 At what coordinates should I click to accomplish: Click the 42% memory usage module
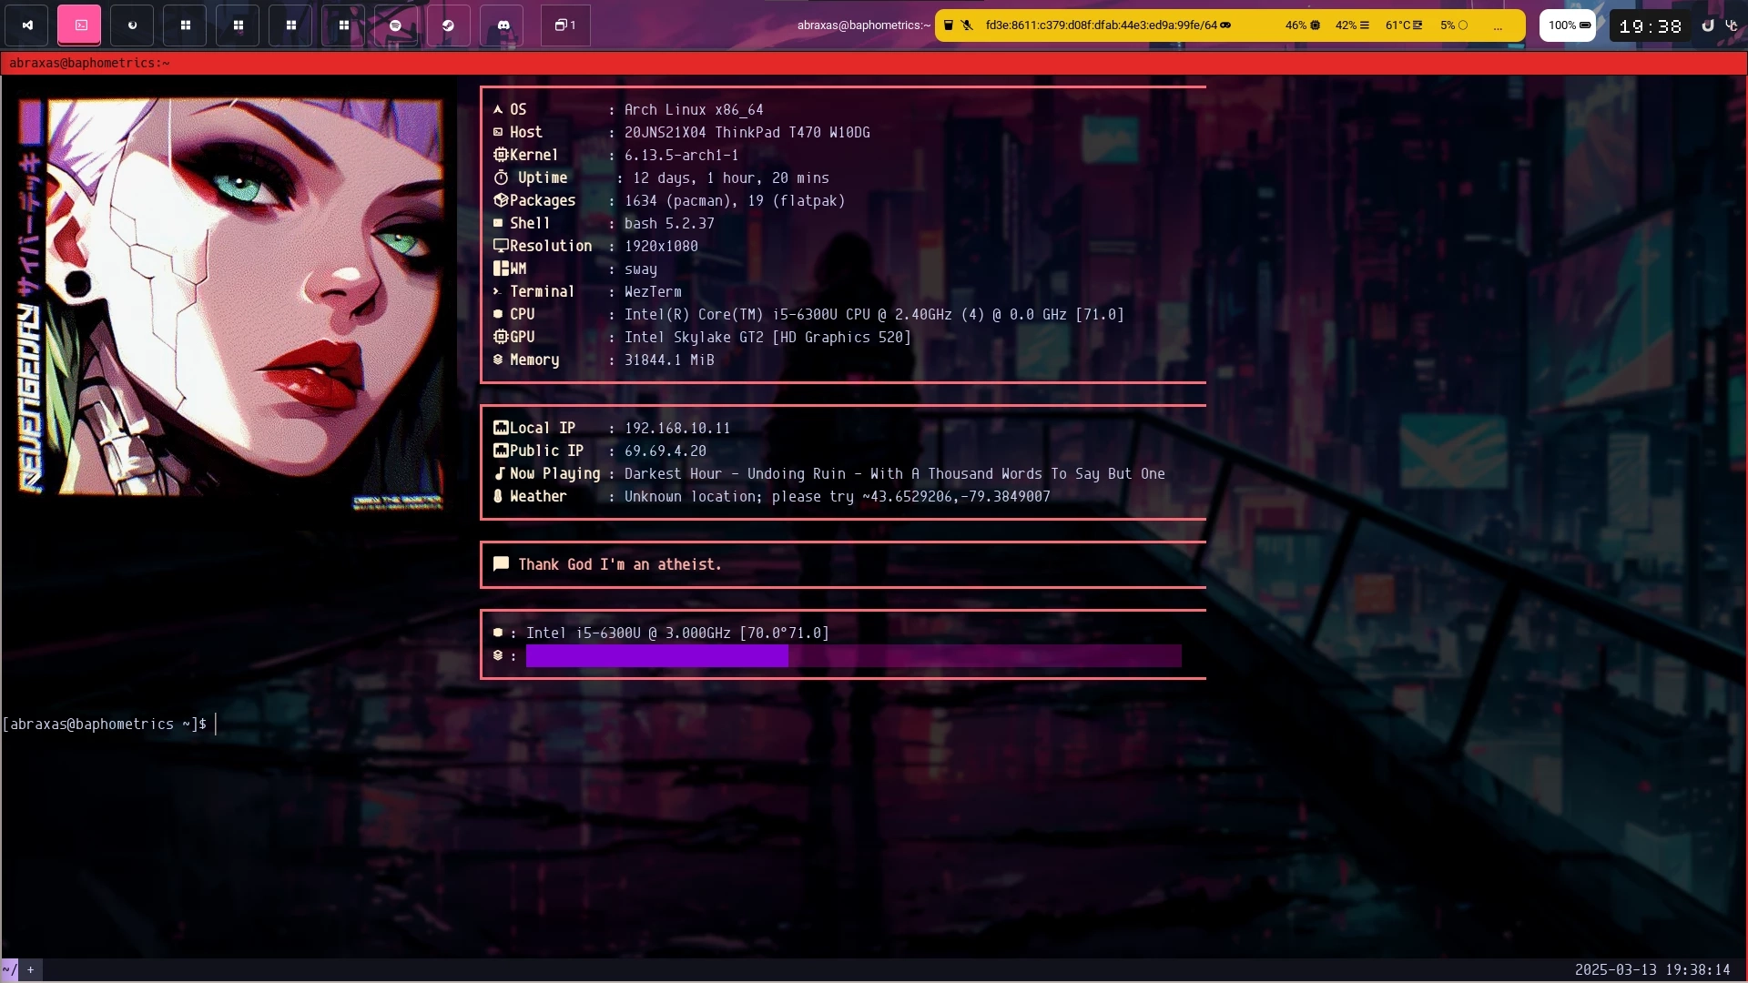pos(1352,25)
